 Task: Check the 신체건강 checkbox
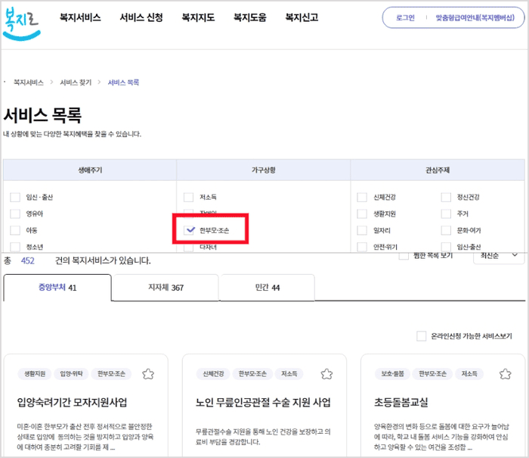[362, 197]
